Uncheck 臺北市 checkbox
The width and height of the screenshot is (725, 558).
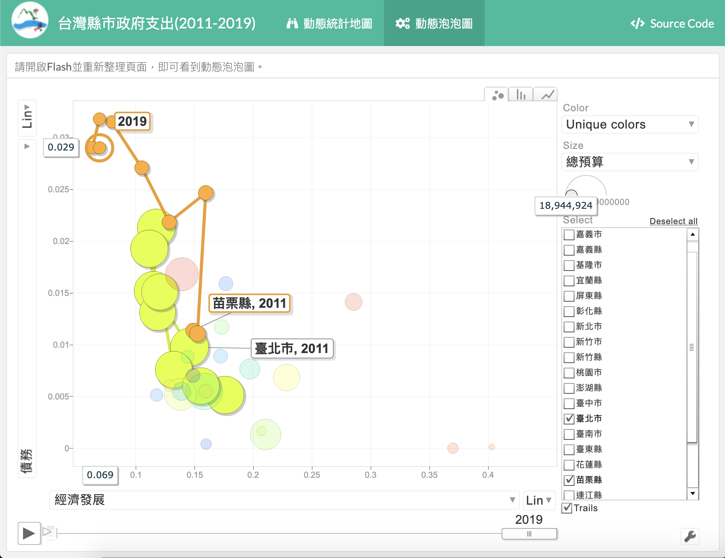[x=569, y=419]
